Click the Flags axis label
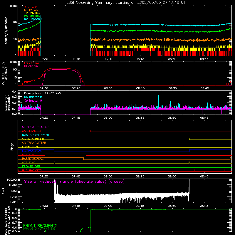Image resolution: width=235 pixels, height=235 pixels. (12, 147)
